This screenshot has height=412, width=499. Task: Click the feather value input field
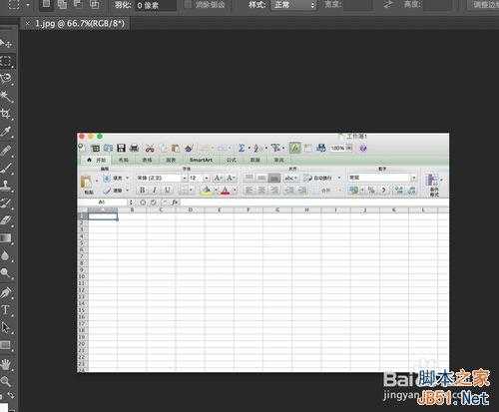[156, 5]
